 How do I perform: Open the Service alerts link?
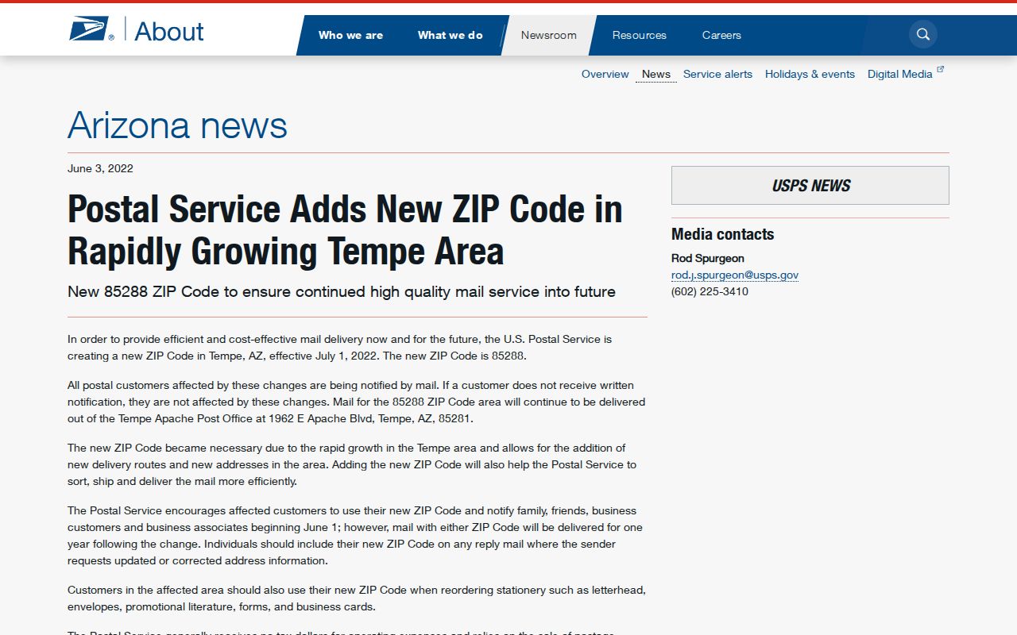(x=717, y=74)
